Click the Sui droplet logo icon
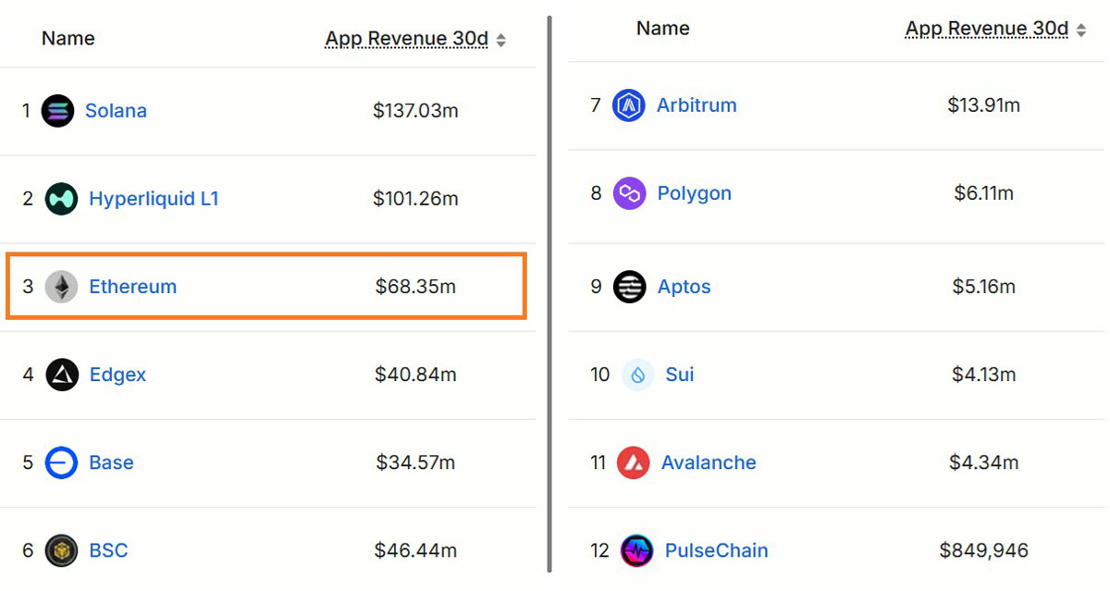The width and height of the screenshot is (1110, 591). pos(637,375)
